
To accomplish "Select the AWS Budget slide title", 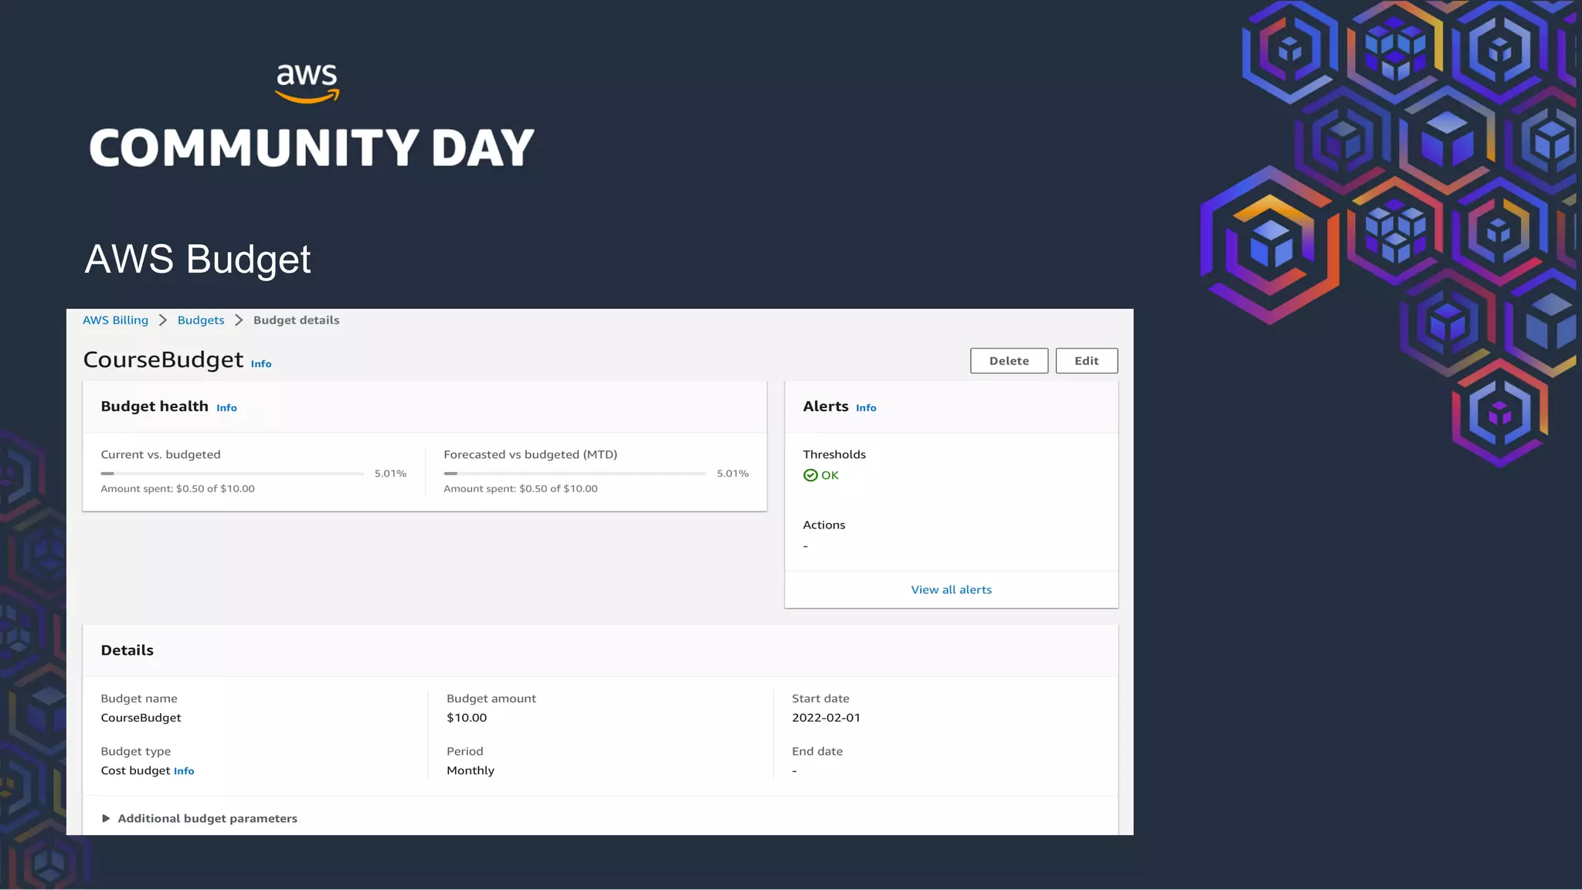I will [x=198, y=260].
